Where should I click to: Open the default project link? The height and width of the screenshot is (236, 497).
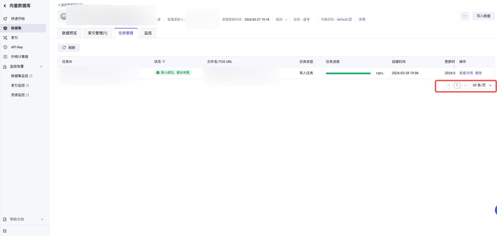pos(344,19)
